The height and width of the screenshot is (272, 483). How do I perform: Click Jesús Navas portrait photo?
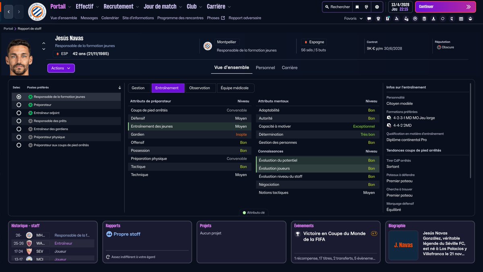(19, 57)
